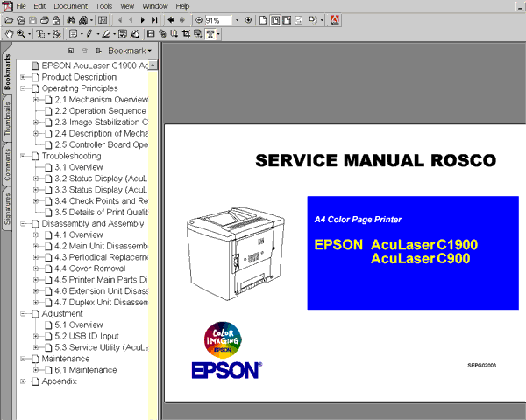Click the Actual Size page icon
This screenshot has height=420, width=526.
263,20
